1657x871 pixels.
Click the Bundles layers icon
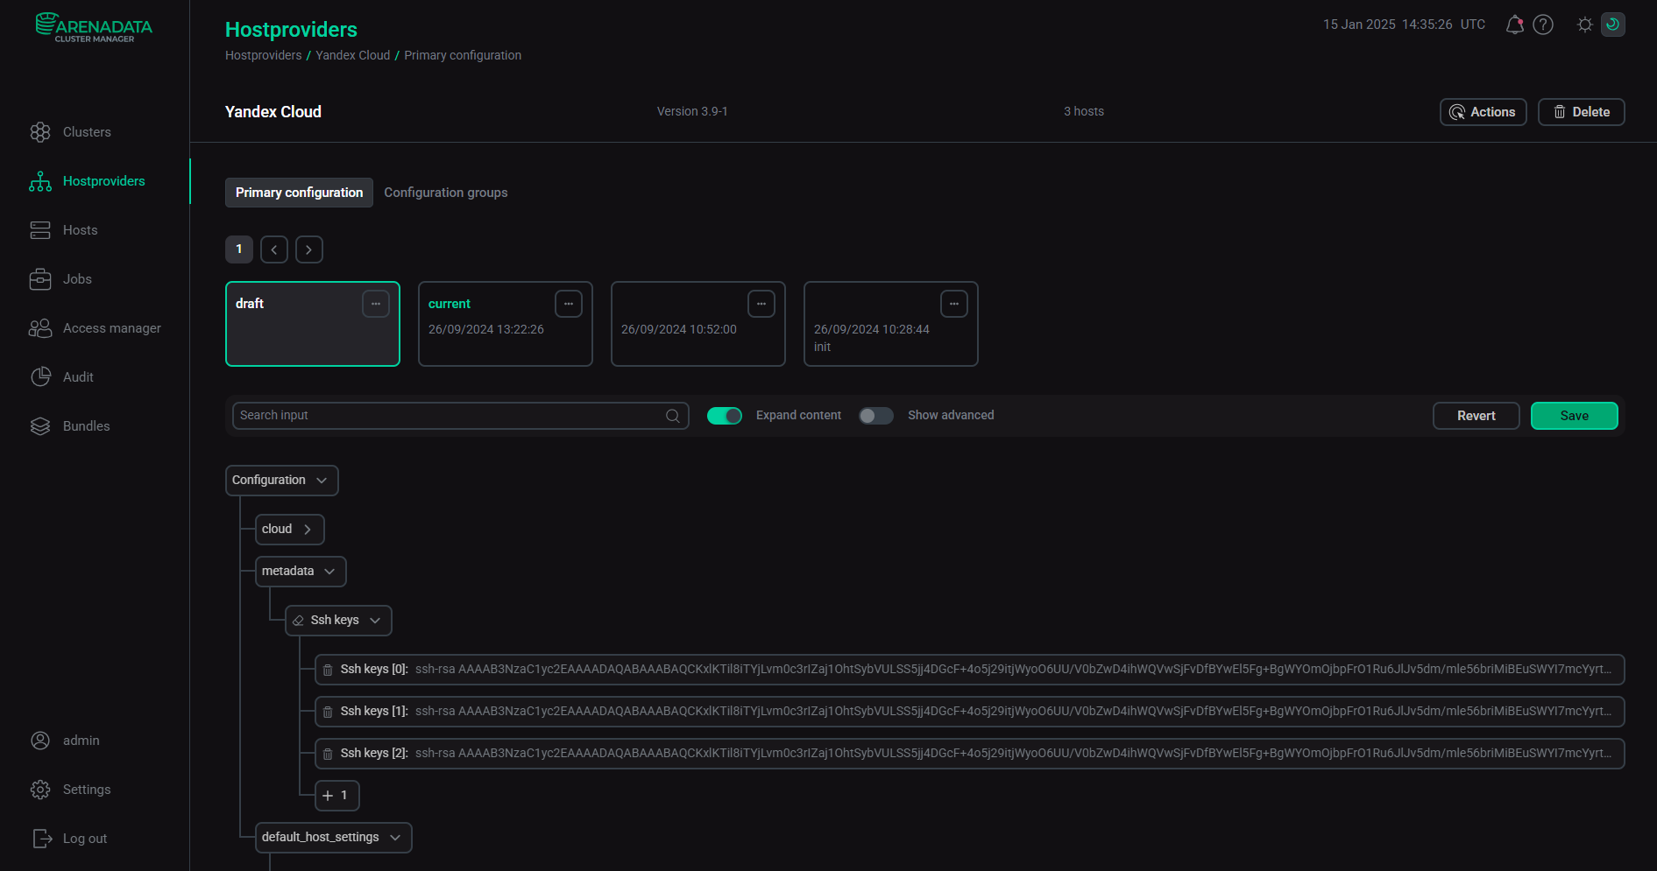click(x=40, y=426)
